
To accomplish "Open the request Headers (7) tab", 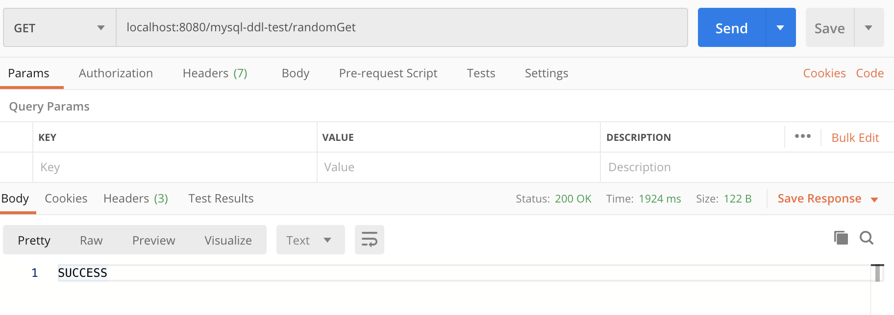I will tap(215, 73).
